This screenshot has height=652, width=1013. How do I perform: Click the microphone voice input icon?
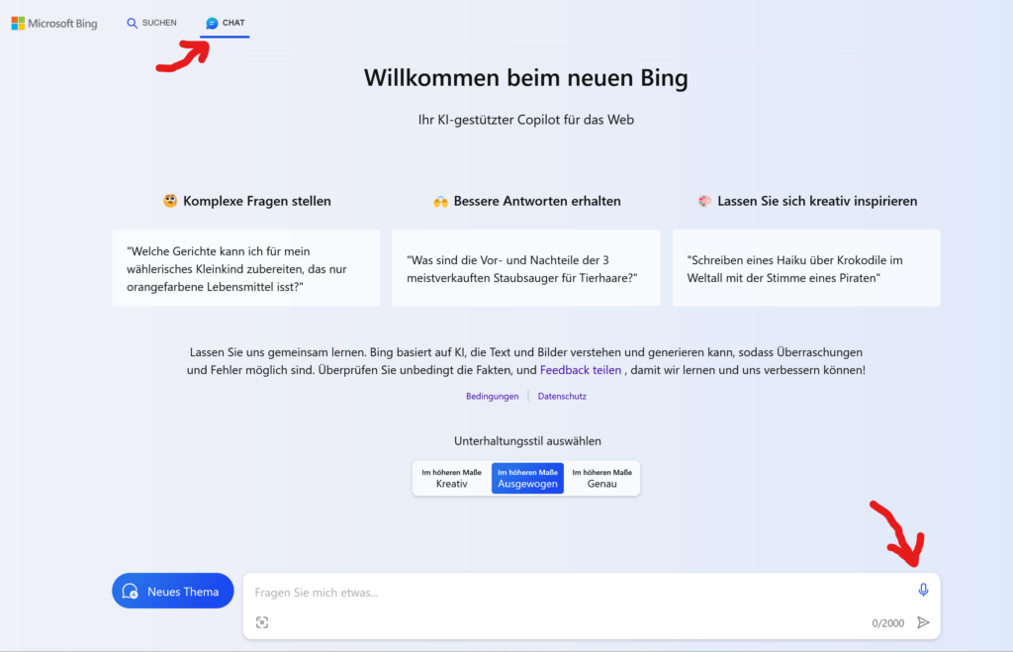923,590
